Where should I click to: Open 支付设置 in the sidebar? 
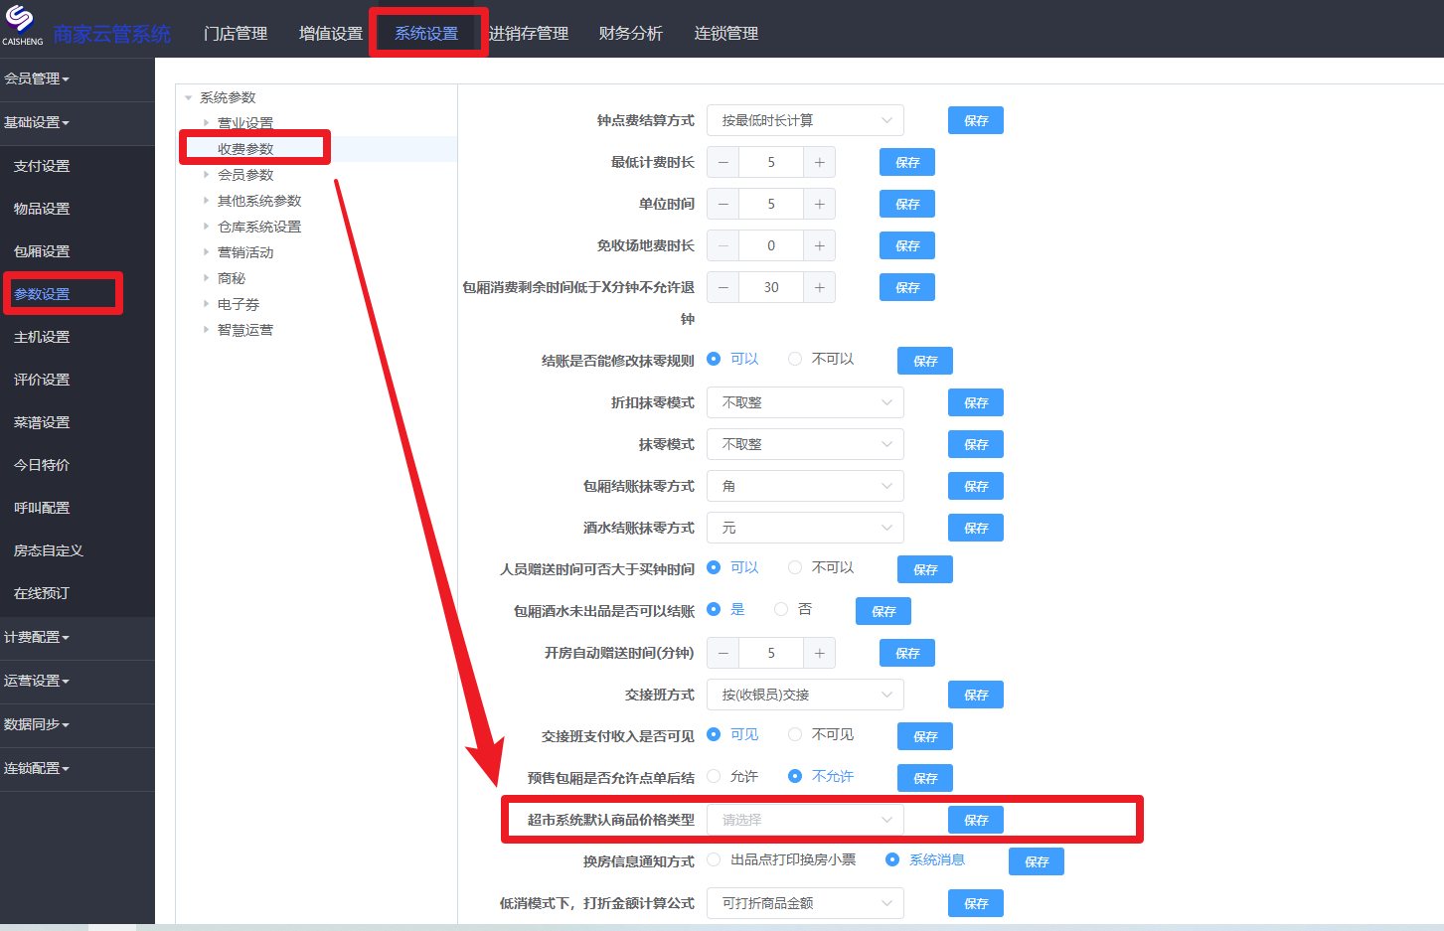point(42,166)
